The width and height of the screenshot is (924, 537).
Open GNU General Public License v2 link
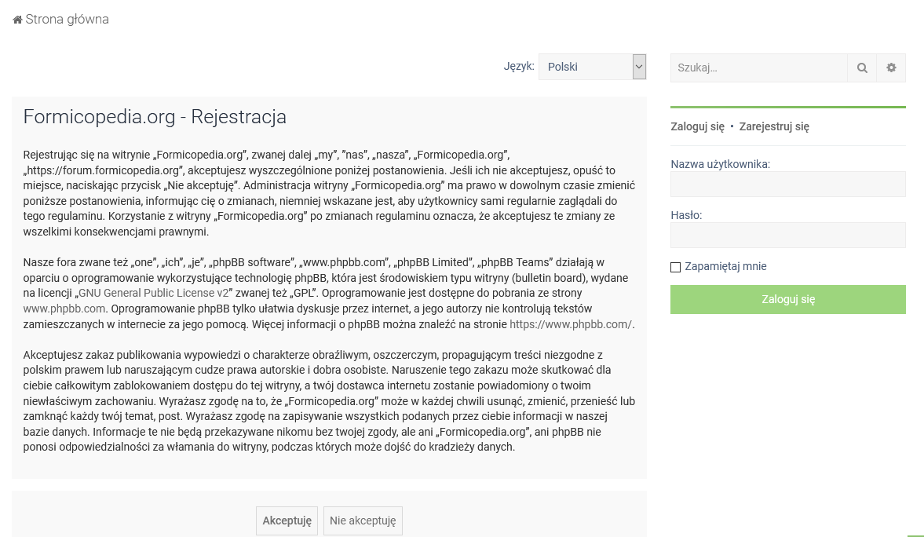(x=153, y=293)
